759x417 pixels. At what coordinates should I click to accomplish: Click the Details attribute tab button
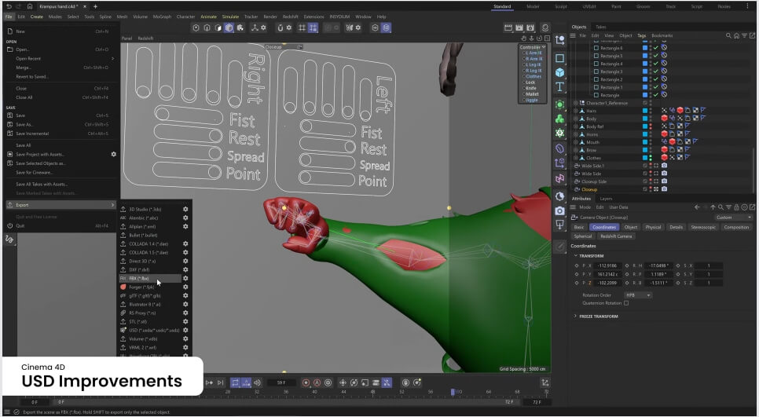[x=676, y=228]
